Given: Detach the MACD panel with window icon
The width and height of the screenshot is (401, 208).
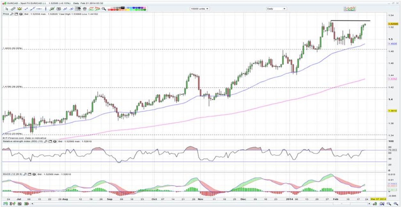Looking at the screenshot, I should point(29,175).
